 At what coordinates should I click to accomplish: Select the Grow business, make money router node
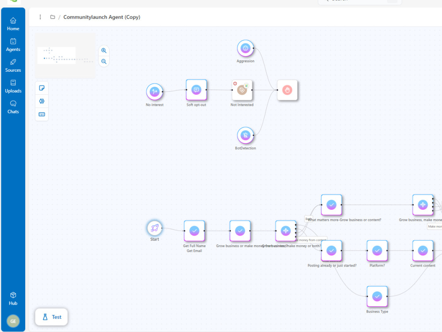click(423, 205)
